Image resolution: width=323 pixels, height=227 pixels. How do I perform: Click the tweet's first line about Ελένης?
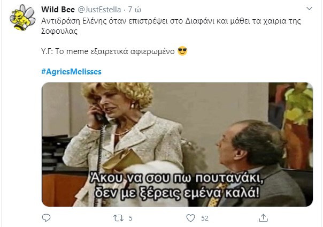coord(171,21)
